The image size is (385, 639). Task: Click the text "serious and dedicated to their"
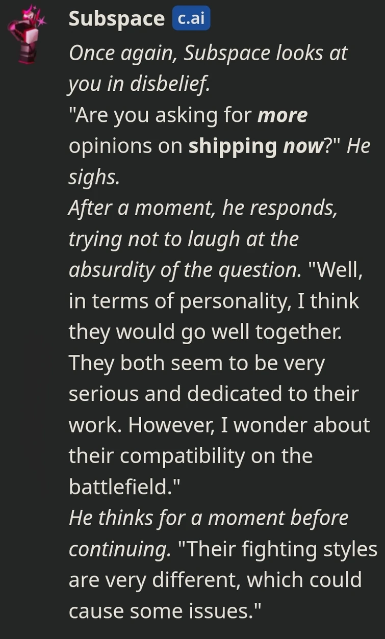click(x=214, y=394)
